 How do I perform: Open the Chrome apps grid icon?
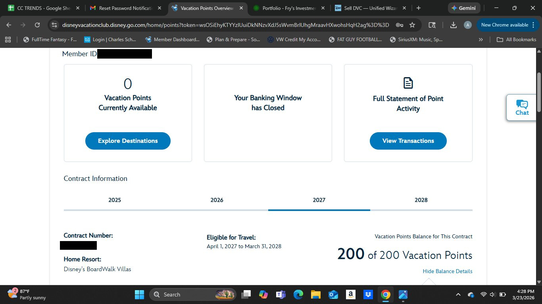point(8,40)
